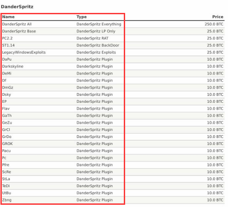Click the DanderSpritz RAT type cell
This screenshot has height=207, width=228.
pos(92,38)
